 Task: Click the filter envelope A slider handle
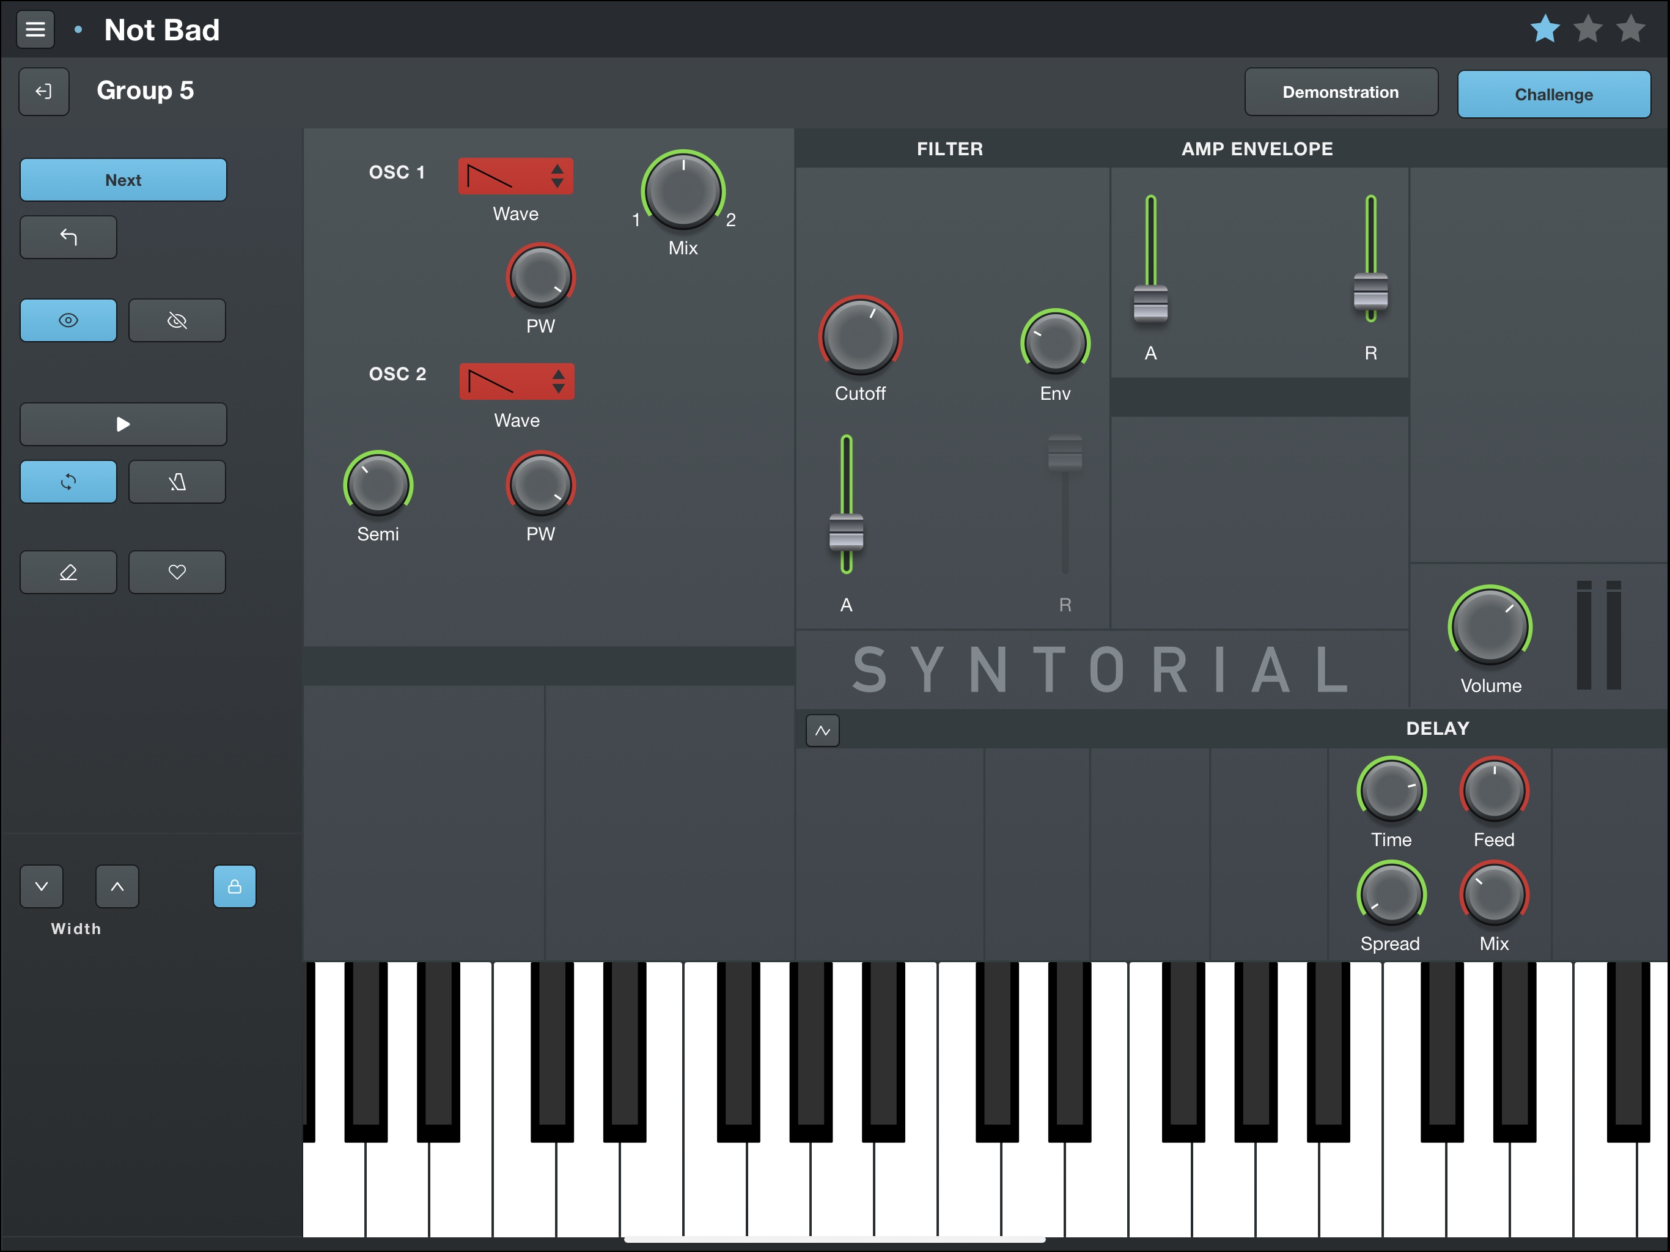(x=847, y=533)
